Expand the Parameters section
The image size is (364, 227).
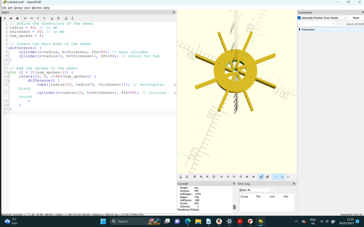click(300, 30)
